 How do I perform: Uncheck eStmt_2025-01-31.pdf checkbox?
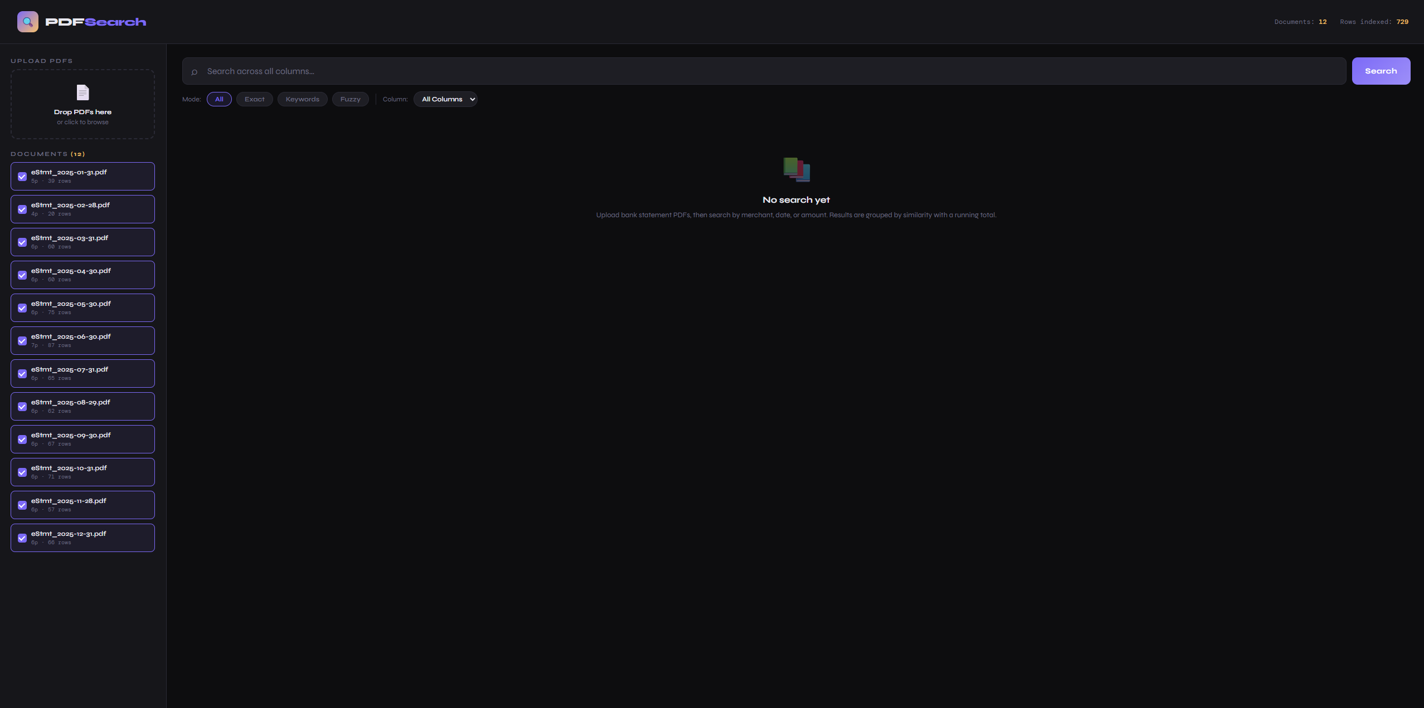(22, 177)
